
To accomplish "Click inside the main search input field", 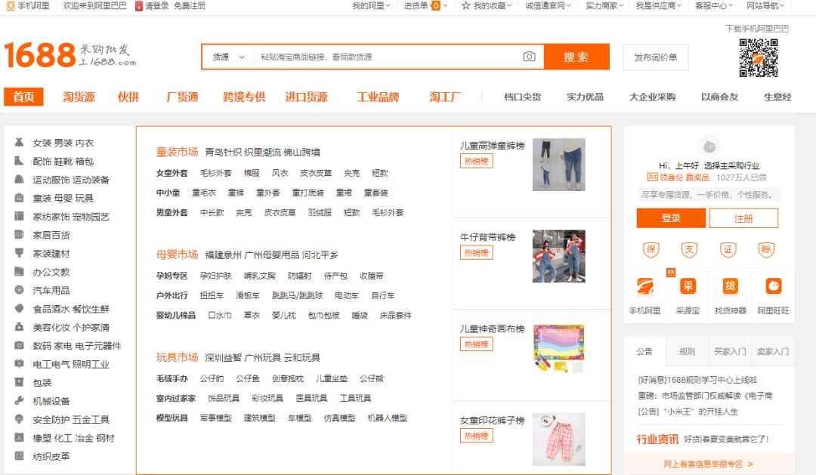I will point(378,57).
